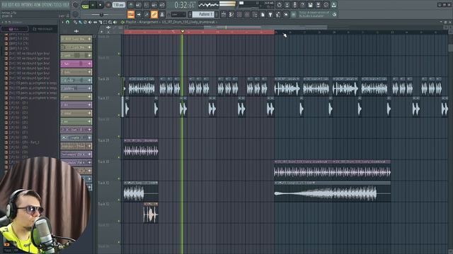Toggle loop recording icon left of time display

point(162,5)
